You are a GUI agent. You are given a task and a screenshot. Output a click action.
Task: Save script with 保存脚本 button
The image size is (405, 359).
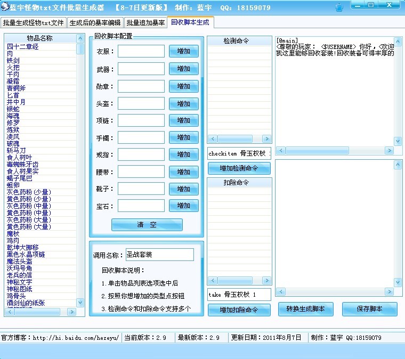pos(369,309)
